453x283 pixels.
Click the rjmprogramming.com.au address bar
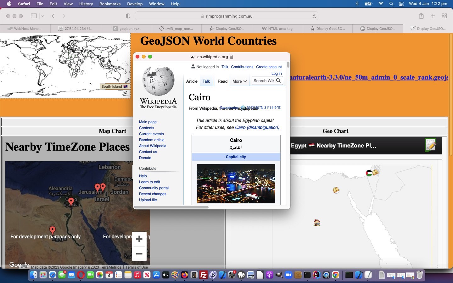226,16
